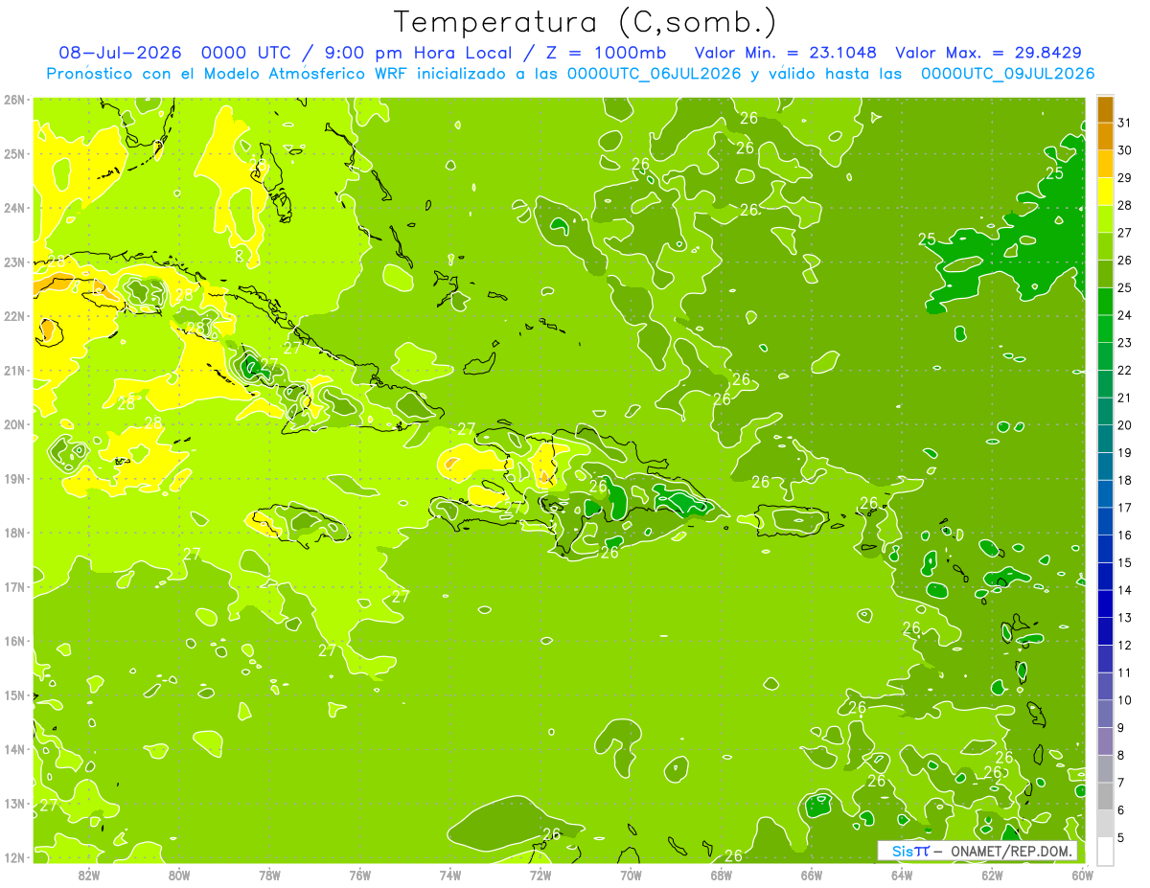Click the latitude label "25N"

point(14,154)
